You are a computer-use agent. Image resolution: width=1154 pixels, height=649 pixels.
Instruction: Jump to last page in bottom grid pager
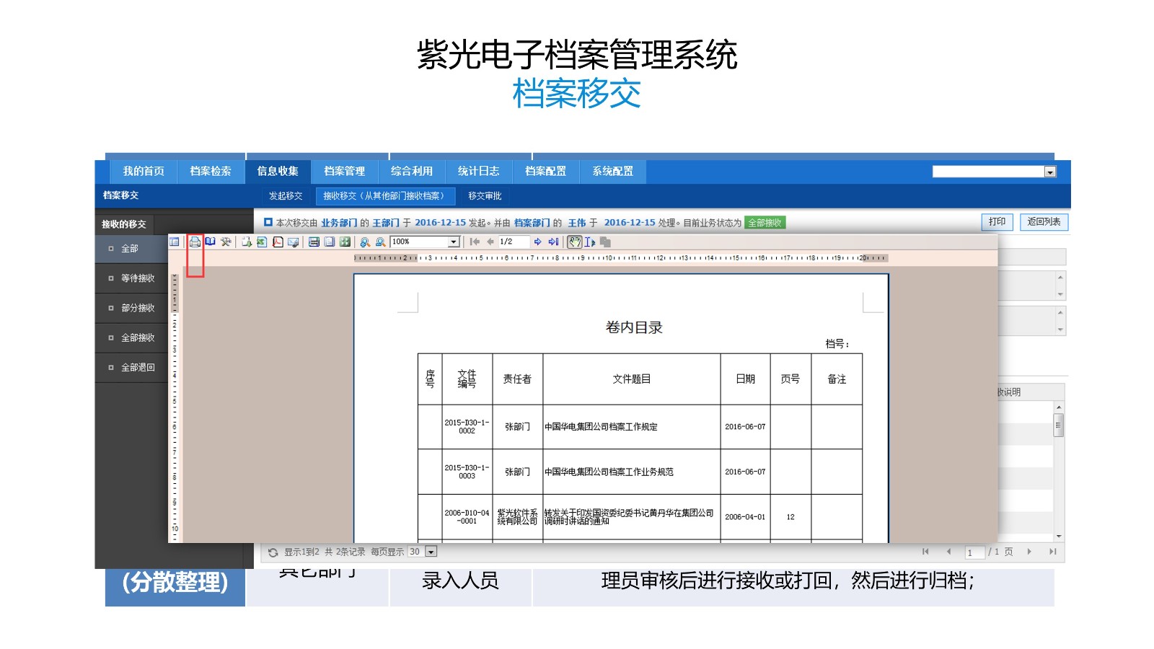1052,552
